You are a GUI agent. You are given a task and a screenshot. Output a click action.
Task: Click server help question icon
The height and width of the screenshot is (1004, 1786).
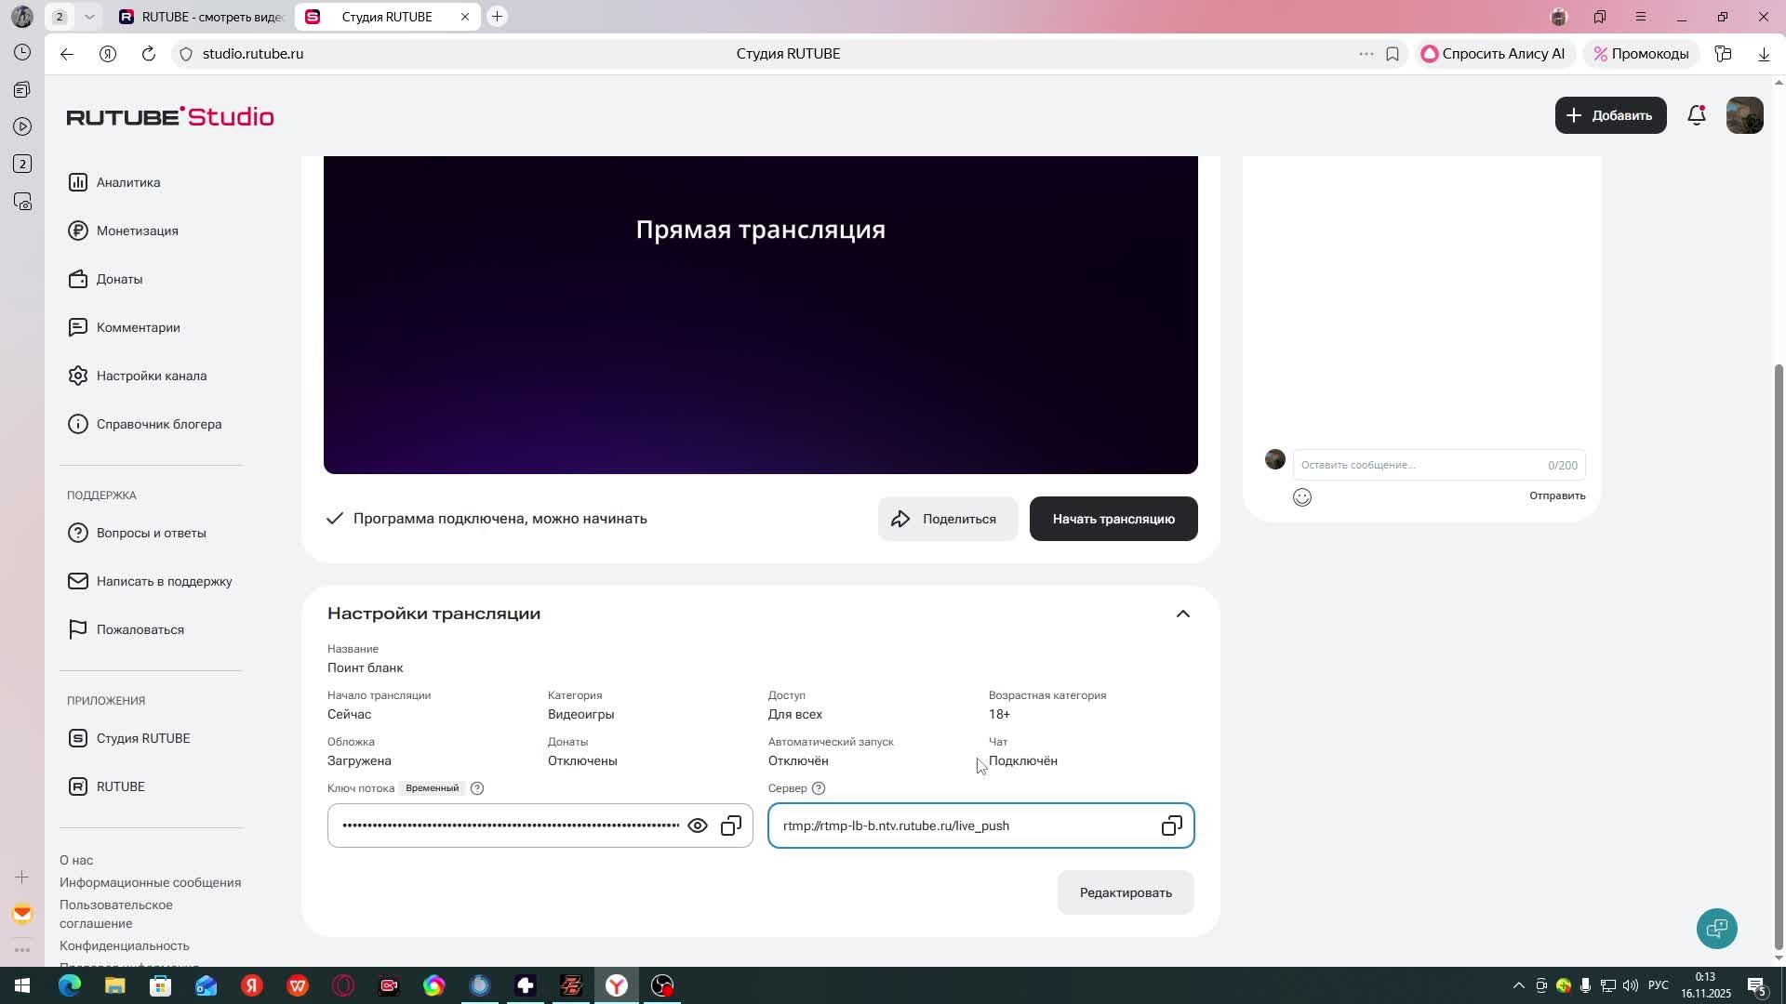819,788
